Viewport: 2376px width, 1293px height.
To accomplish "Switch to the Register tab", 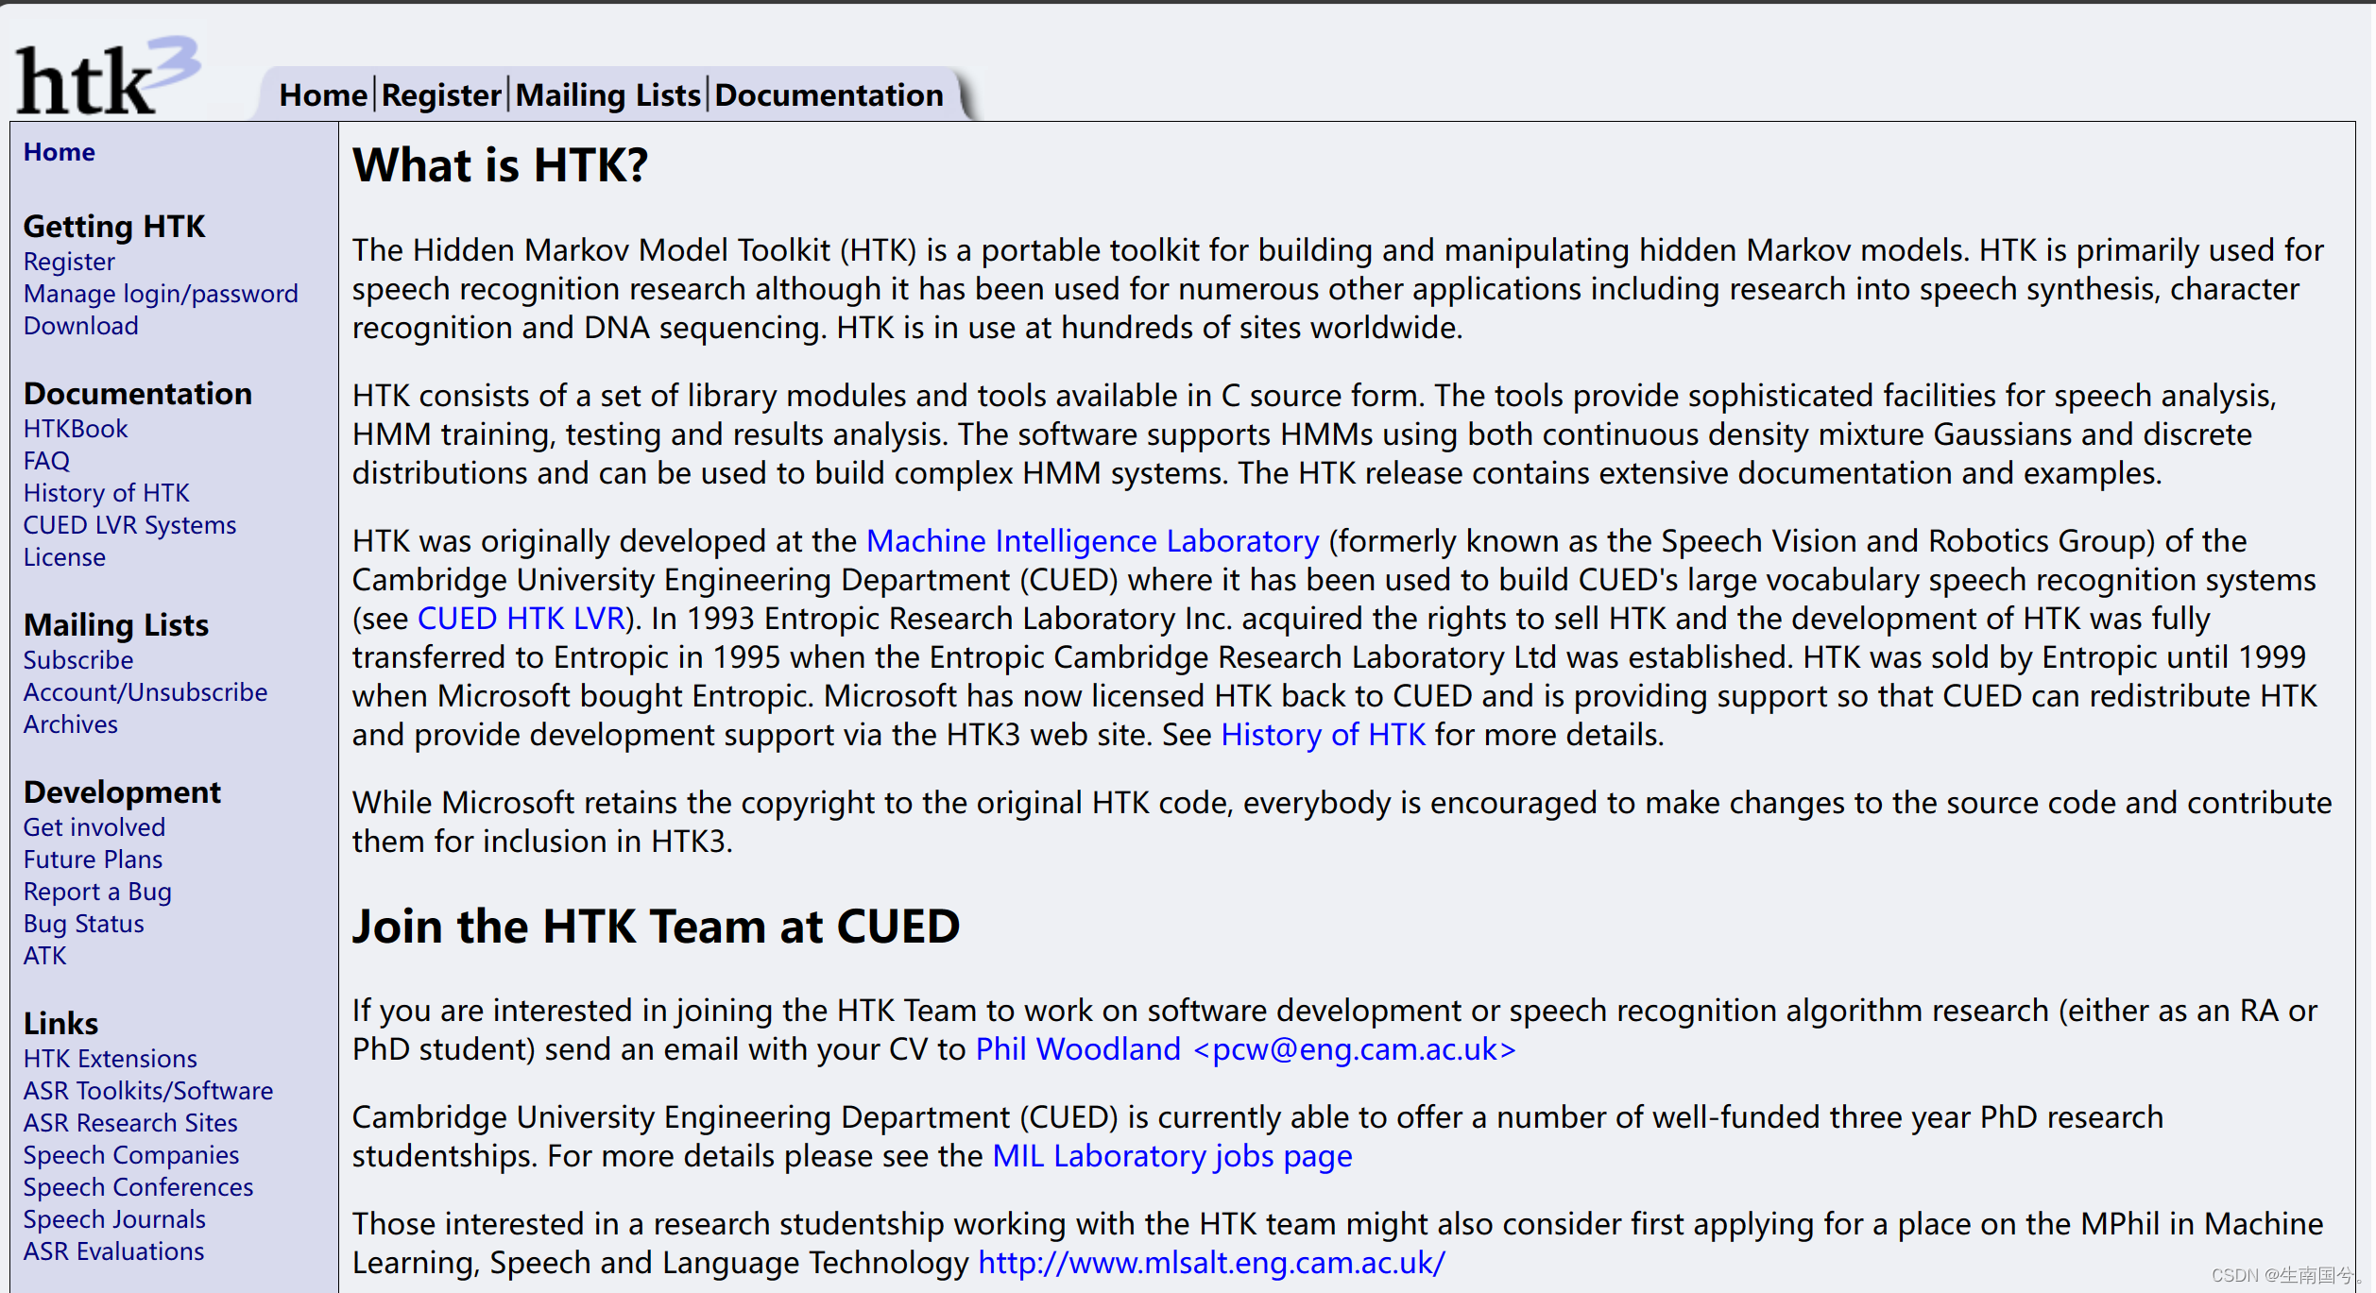I will click(440, 94).
